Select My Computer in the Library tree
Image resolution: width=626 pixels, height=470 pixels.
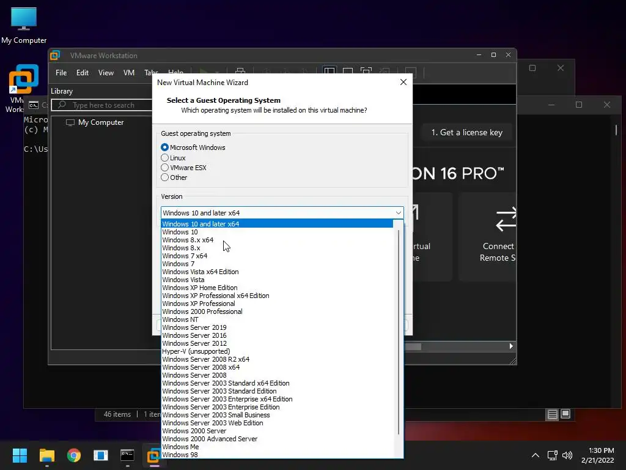click(x=95, y=122)
